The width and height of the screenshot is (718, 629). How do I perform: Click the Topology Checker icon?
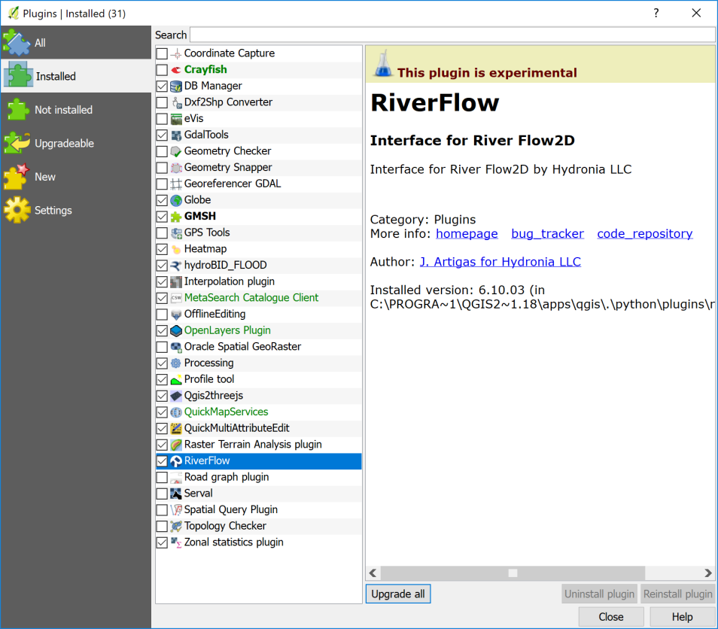click(176, 526)
